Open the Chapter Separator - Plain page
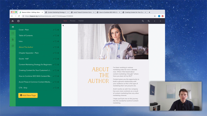This screenshot has width=207, height=116. (29, 53)
